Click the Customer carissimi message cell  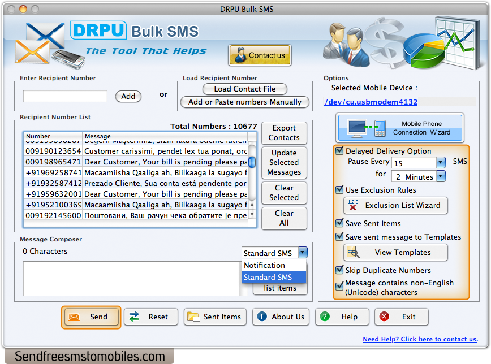click(x=165, y=151)
